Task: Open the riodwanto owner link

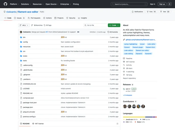Action: [11, 12]
